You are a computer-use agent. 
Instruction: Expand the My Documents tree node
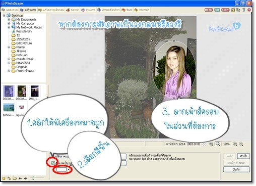(9, 20)
